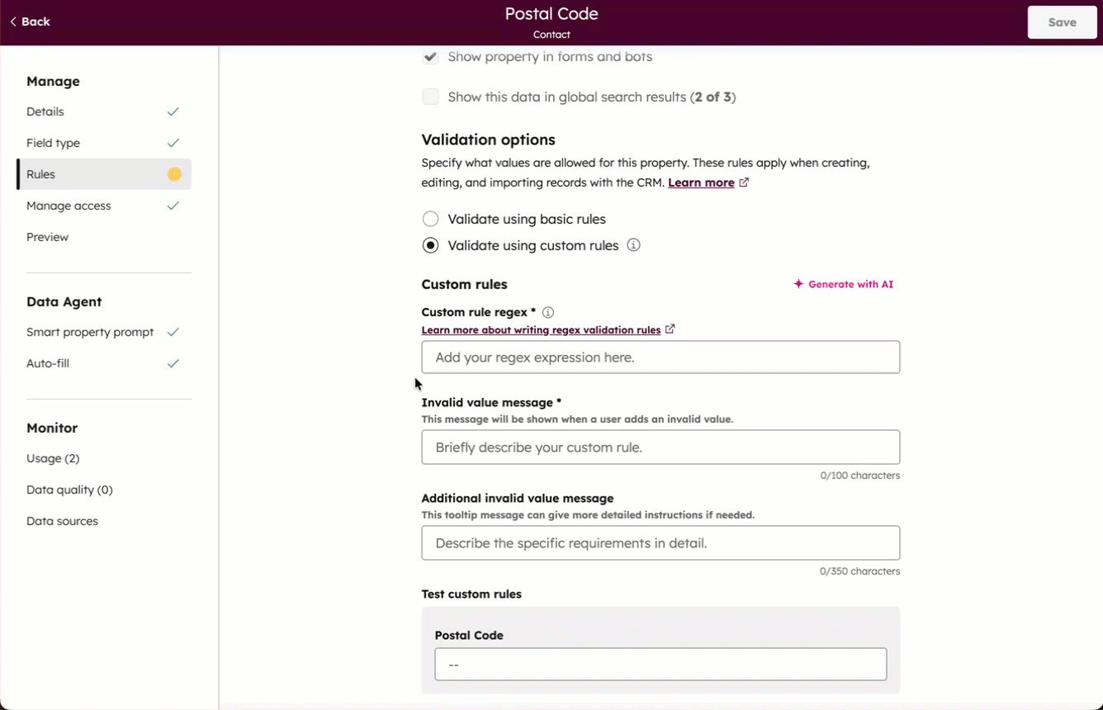Viewport: 1103px width, 710px height.
Task: Open the info tooltip next to Custom rule regex
Action: 548,312
